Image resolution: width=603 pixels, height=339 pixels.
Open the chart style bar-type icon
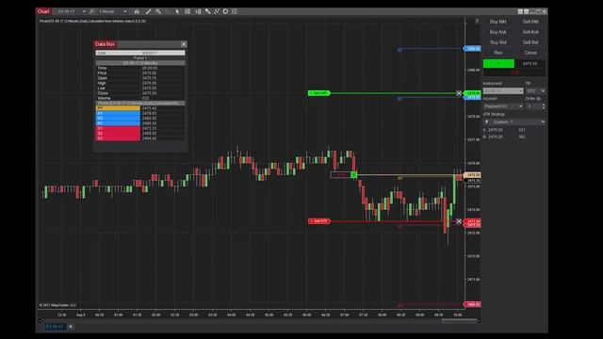click(137, 11)
